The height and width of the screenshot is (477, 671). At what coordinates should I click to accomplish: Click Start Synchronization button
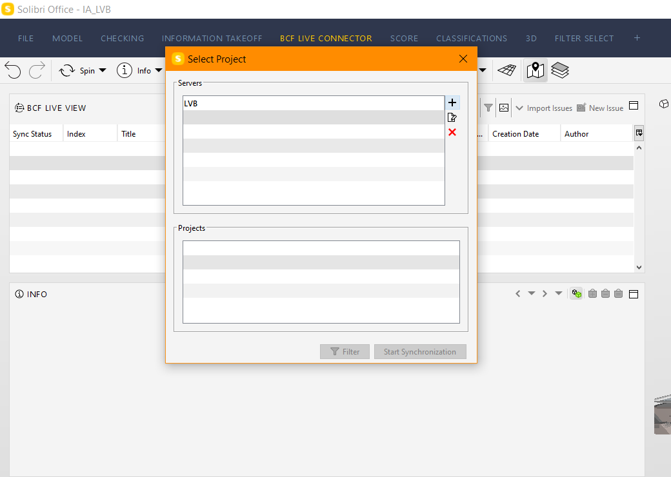[x=420, y=352]
